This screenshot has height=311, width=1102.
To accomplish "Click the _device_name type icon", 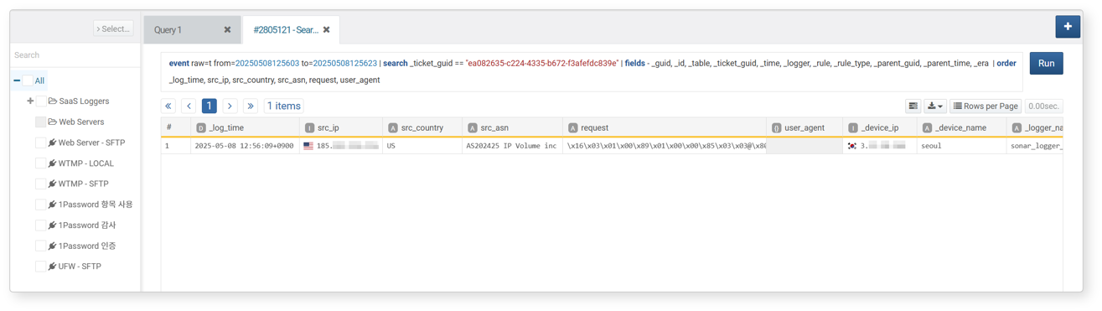I will (x=927, y=128).
